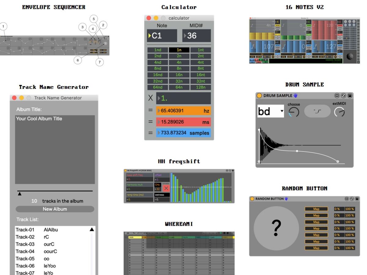Image resolution: width=367 pixels, height=275 pixels.
Task: Select the 1nt note value in calculator
Action: pyautogui.click(x=201, y=50)
